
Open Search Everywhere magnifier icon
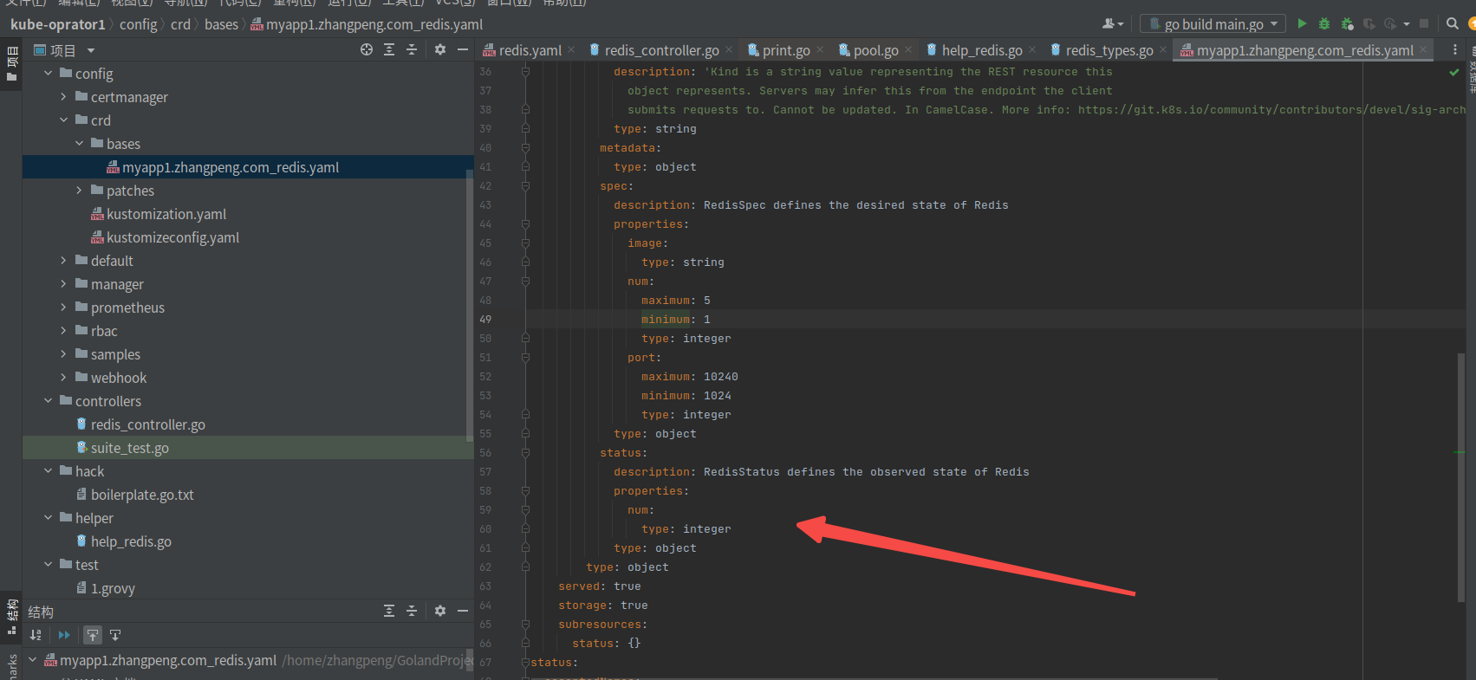[1453, 24]
